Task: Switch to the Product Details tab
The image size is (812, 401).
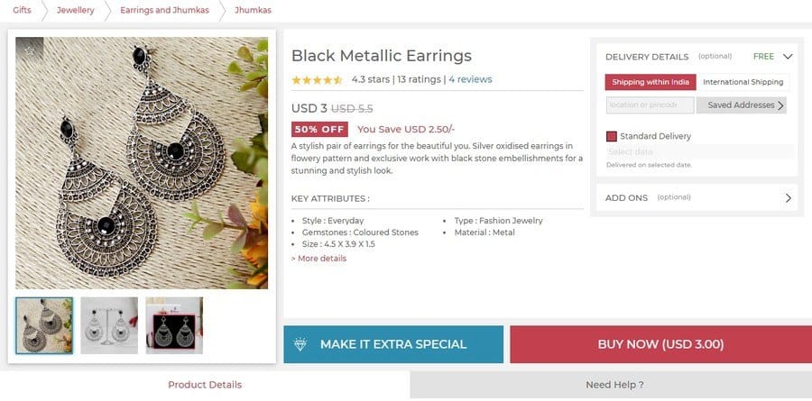Action: [x=205, y=385]
